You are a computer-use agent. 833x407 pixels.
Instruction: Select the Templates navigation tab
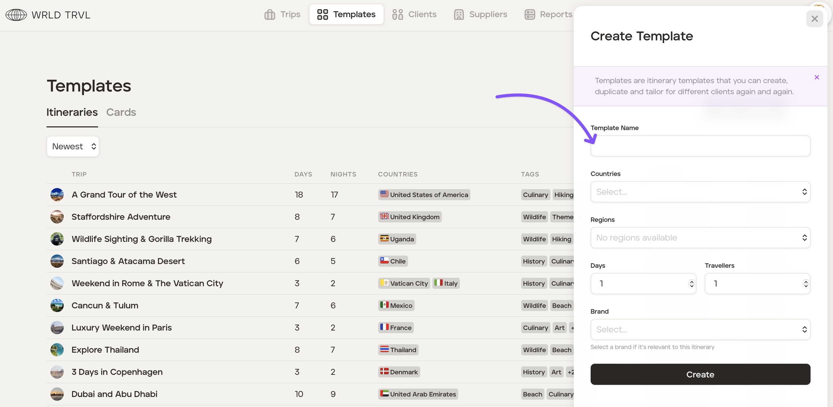(346, 15)
